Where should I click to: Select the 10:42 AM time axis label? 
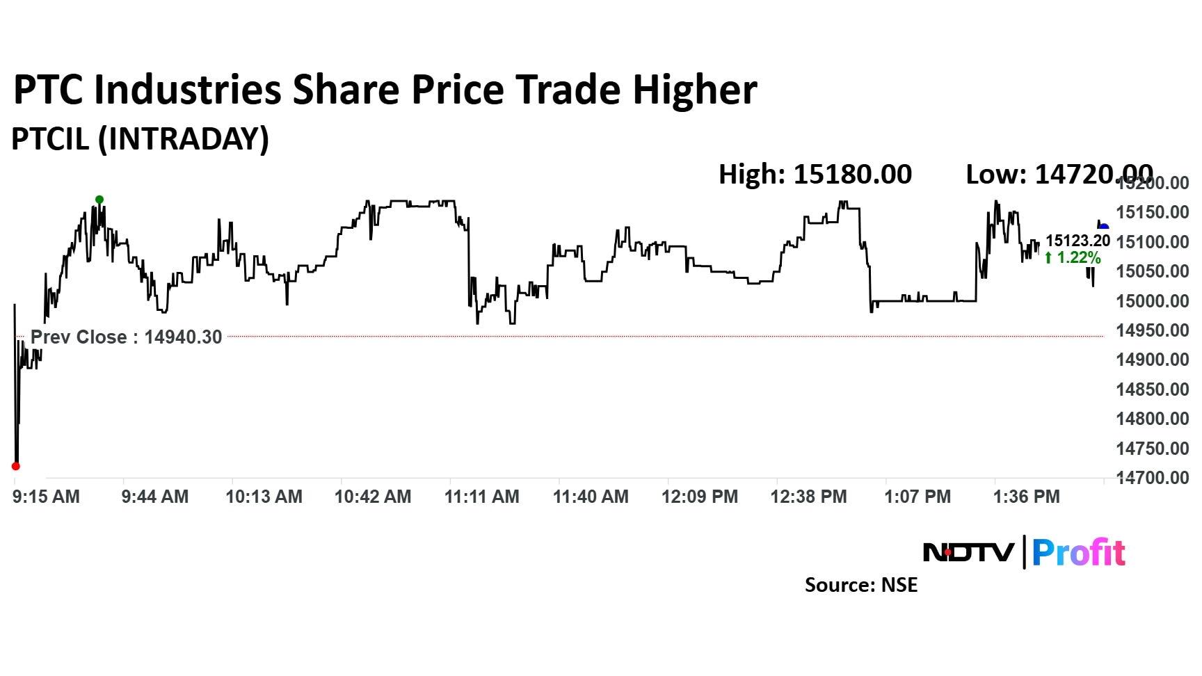tap(373, 497)
